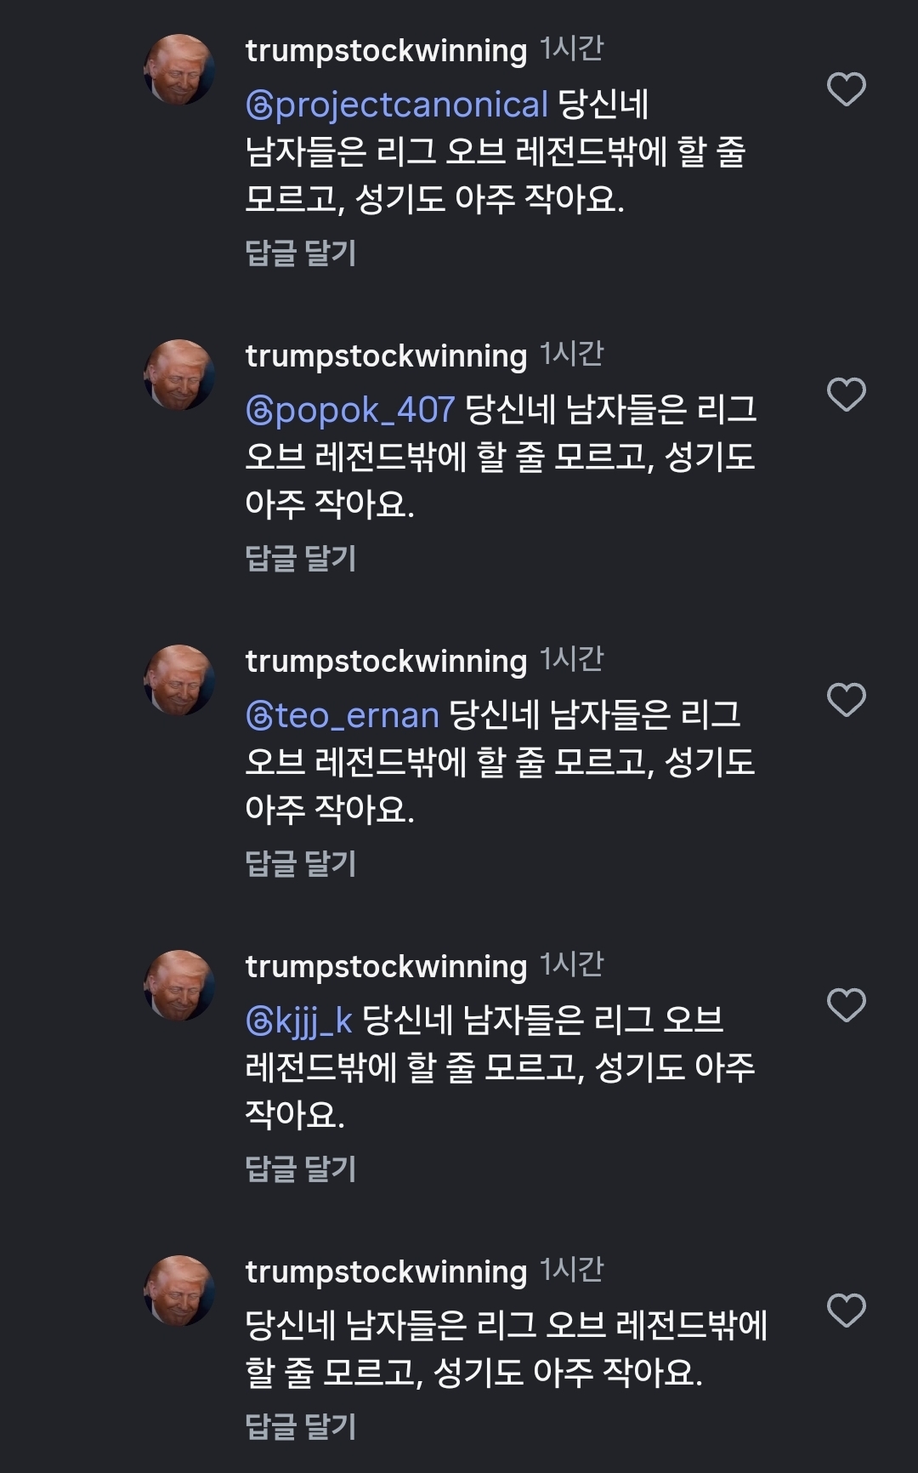This screenshot has height=1473, width=918.
Task: Visit the @teo_ernan mentioned profile
Action: click(343, 715)
